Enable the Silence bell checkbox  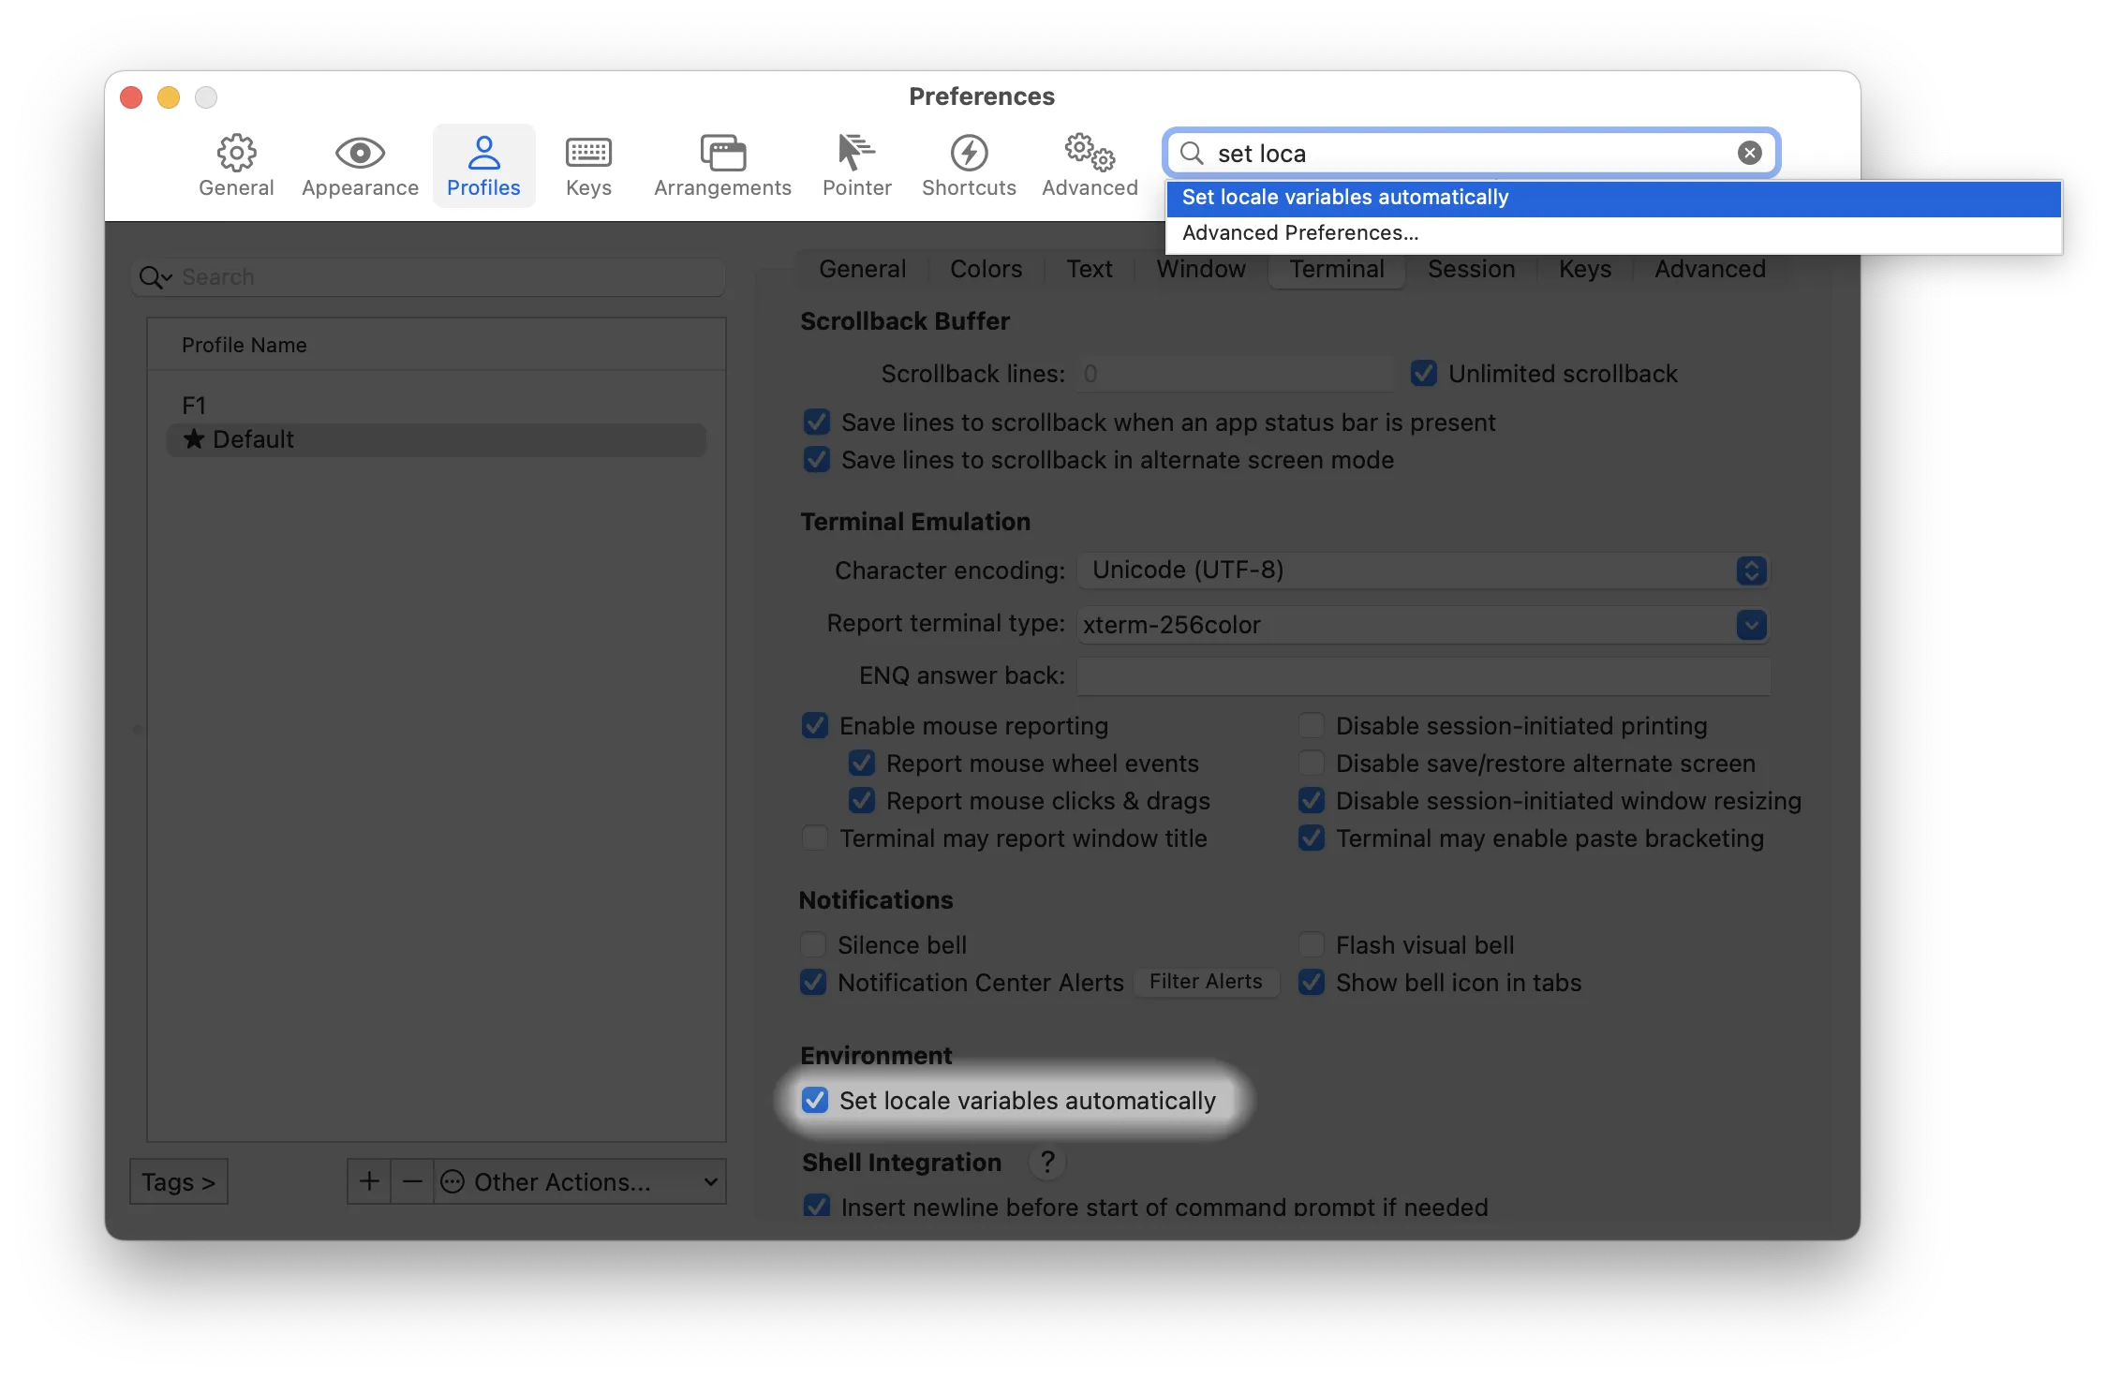[x=813, y=944]
